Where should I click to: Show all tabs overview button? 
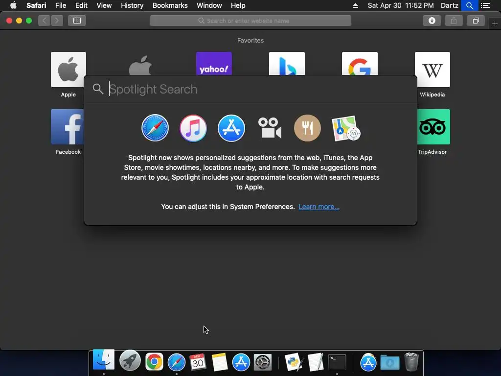pos(476,21)
